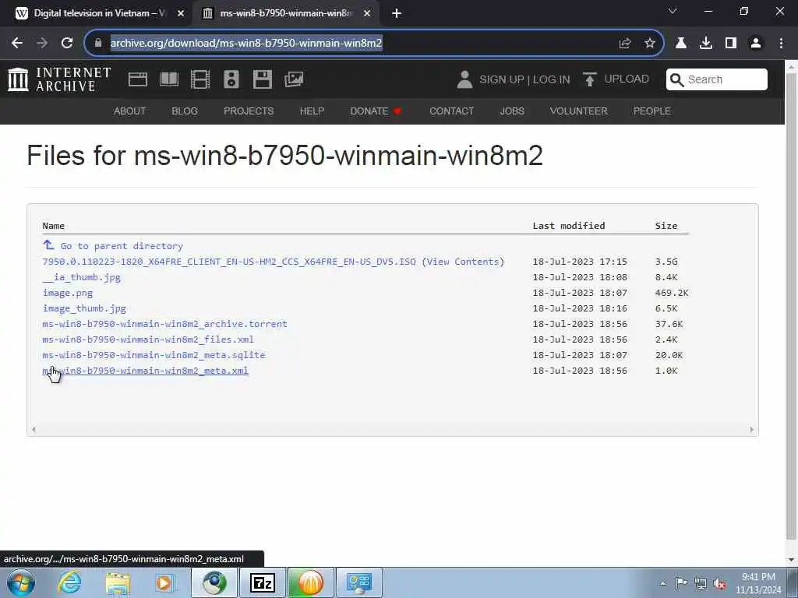Viewport: 798px width, 598px height.
Task: Open the Texts book icon
Action: (x=169, y=79)
